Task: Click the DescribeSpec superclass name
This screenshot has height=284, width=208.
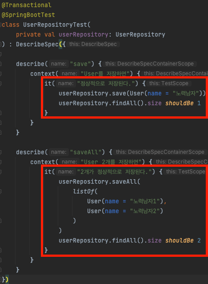Action: pos(37,45)
